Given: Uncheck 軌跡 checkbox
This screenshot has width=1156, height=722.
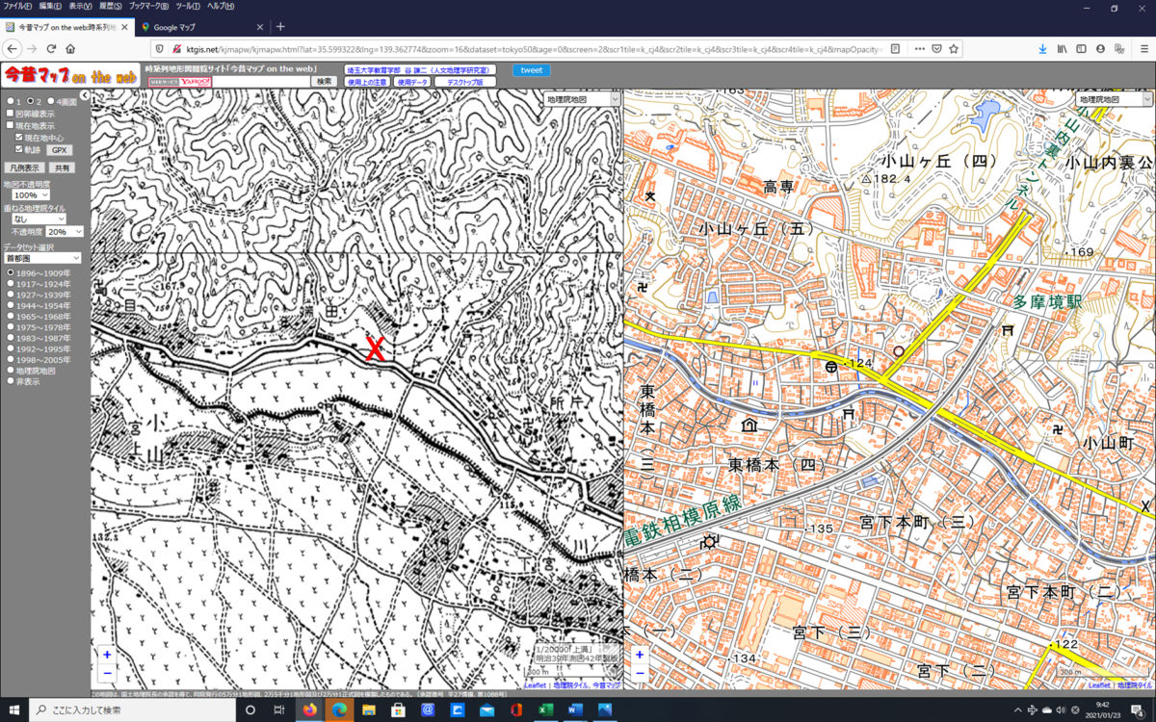Looking at the screenshot, I should click(19, 149).
